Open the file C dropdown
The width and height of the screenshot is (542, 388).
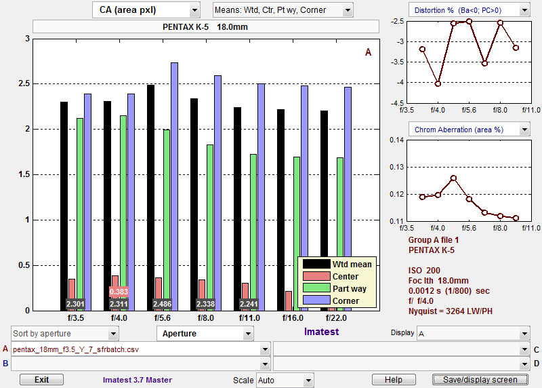(401, 349)
